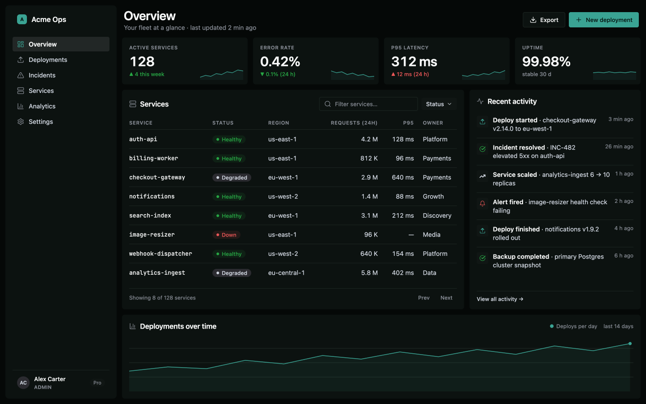Click the Healthy badge for auth-api
The width and height of the screenshot is (646, 404).
click(x=229, y=140)
